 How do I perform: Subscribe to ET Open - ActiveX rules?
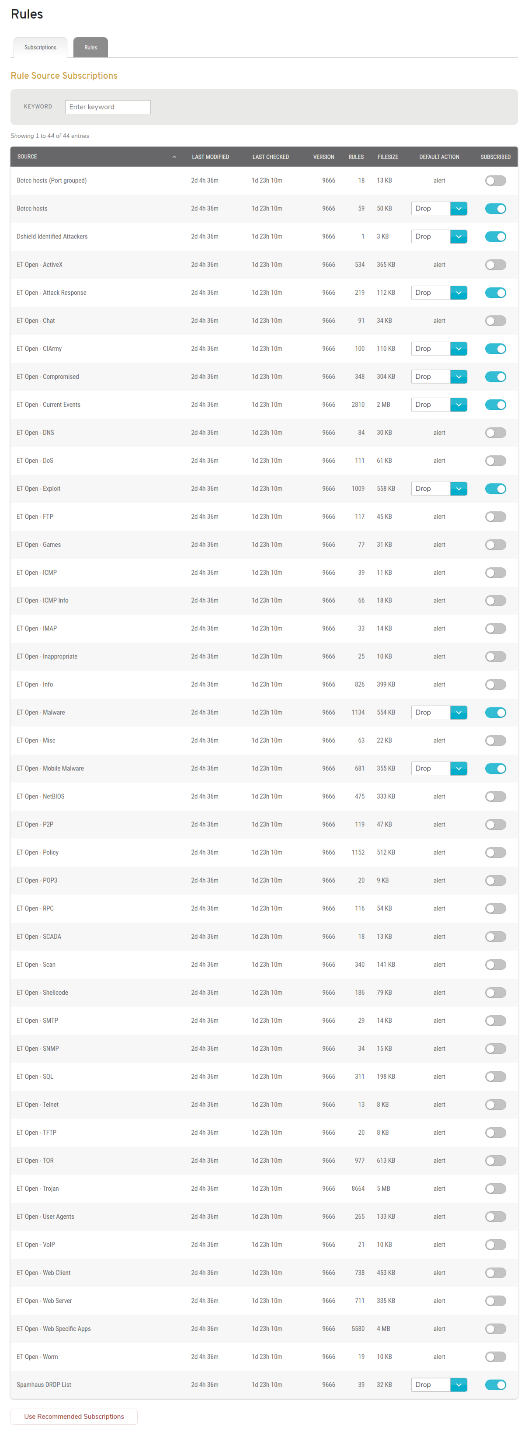point(495,265)
